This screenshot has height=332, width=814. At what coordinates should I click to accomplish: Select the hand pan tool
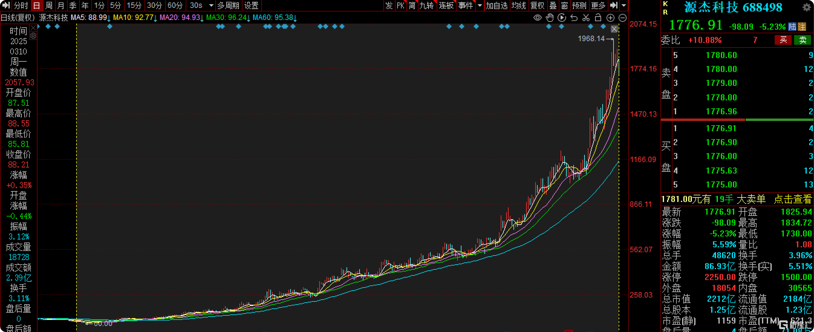[x=550, y=18]
